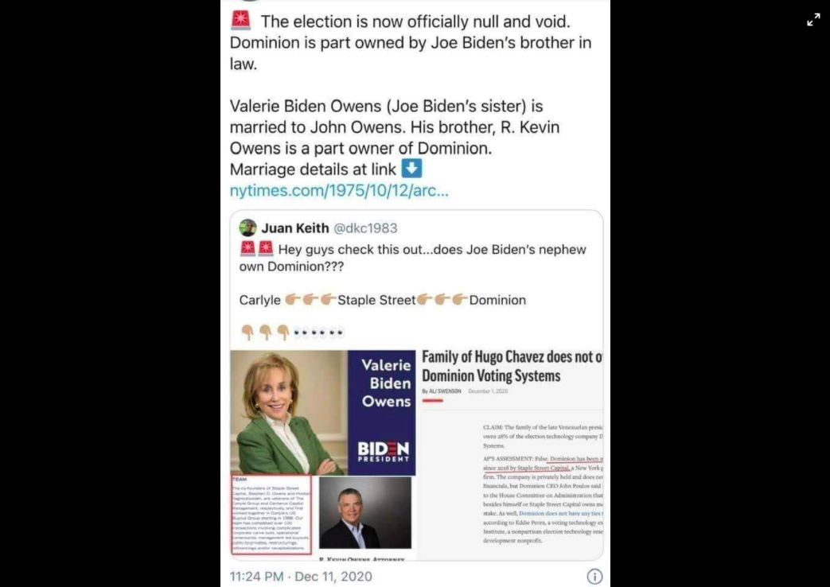The height and width of the screenshot is (587, 830).
Task: Click the 11:24 PM Dec 11, 2020 timestamp
Action: coord(301,577)
